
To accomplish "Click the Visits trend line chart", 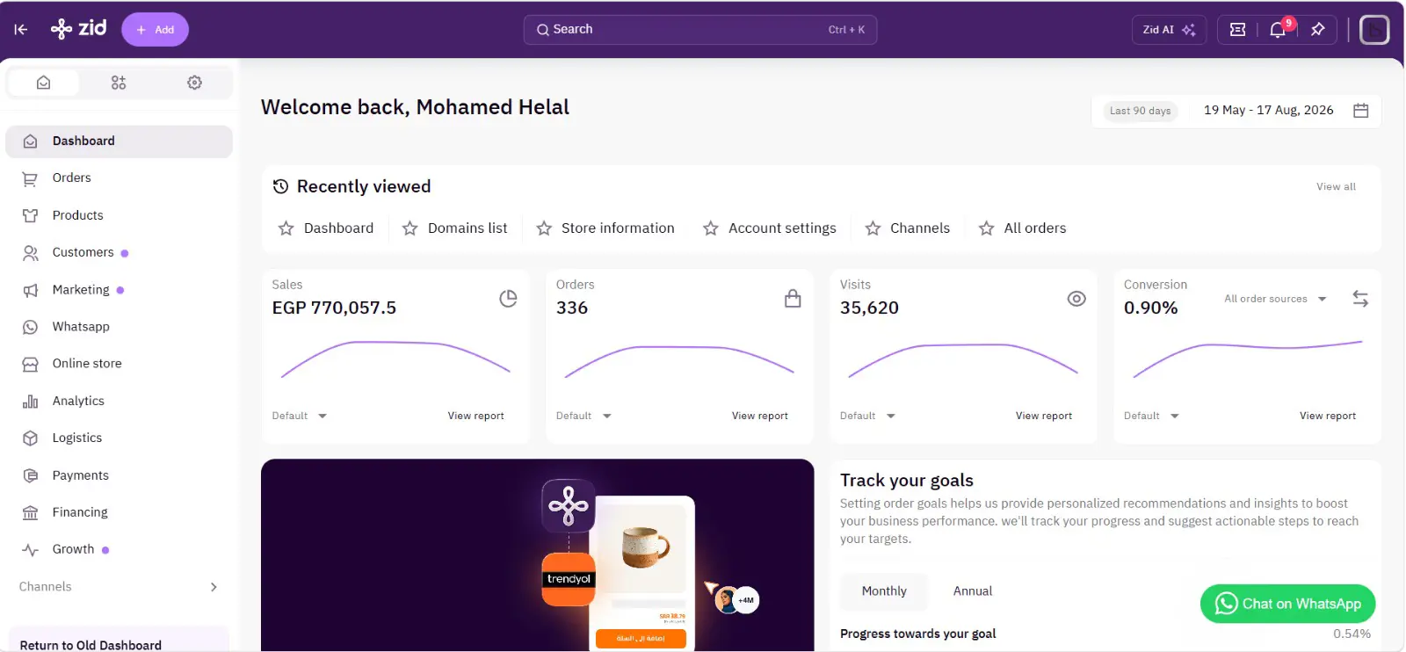I will pos(963,360).
